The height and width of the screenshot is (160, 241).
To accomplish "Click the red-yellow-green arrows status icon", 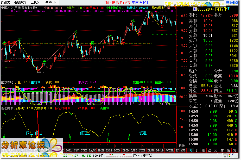I will coord(229,156).
